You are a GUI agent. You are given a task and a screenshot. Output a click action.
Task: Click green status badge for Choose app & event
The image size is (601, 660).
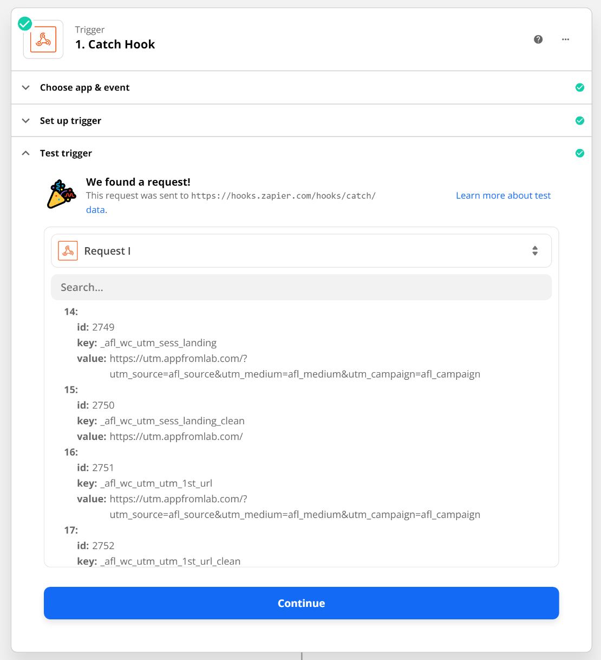580,87
